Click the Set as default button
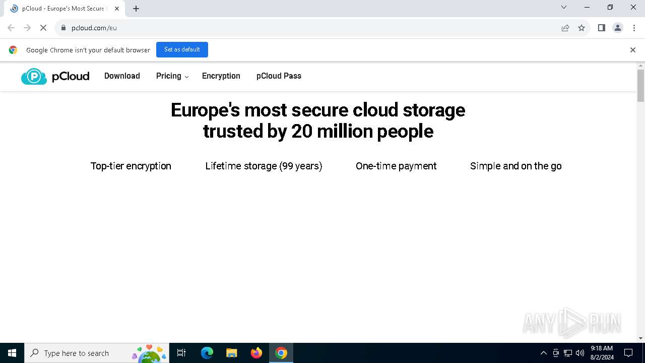The height and width of the screenshot is (363, 645). tap(182, 49)
